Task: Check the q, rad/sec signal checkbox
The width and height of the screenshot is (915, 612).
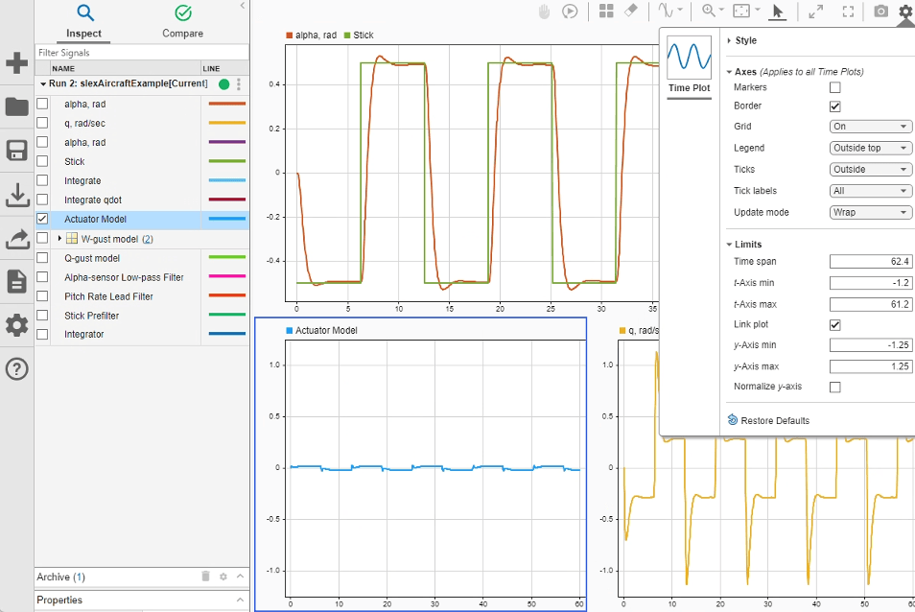Action: (x=42, y=123)
